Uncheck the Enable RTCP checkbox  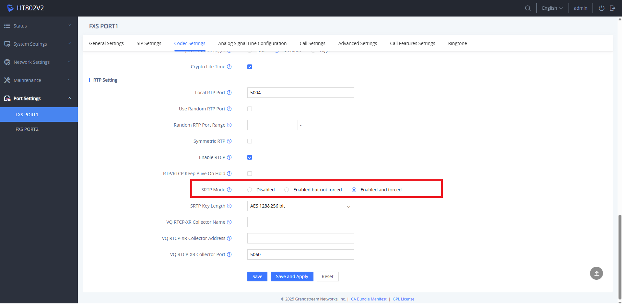coord(250,158)
